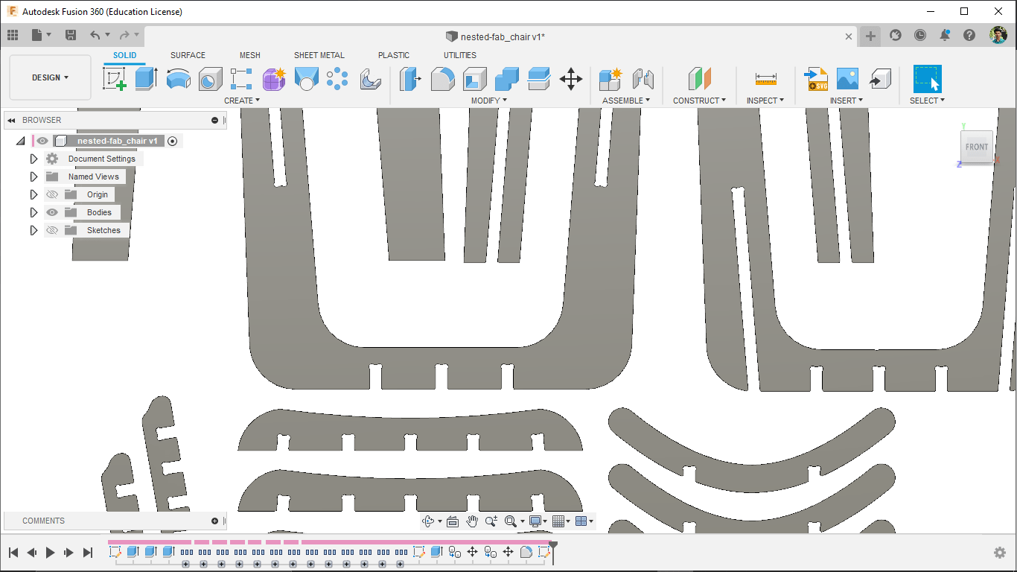Open the MODIFY dropdown menu
The height and width of the screenshot is (572, 1017).
tap(489, 101)
